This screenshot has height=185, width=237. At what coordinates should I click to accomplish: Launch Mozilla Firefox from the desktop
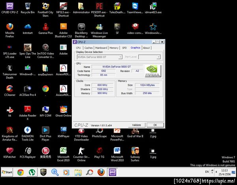coord(9,30)
